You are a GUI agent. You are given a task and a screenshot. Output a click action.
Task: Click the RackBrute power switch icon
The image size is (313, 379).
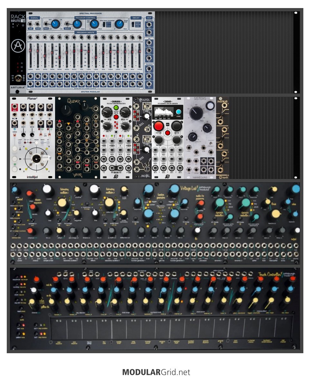pos(23,25)
